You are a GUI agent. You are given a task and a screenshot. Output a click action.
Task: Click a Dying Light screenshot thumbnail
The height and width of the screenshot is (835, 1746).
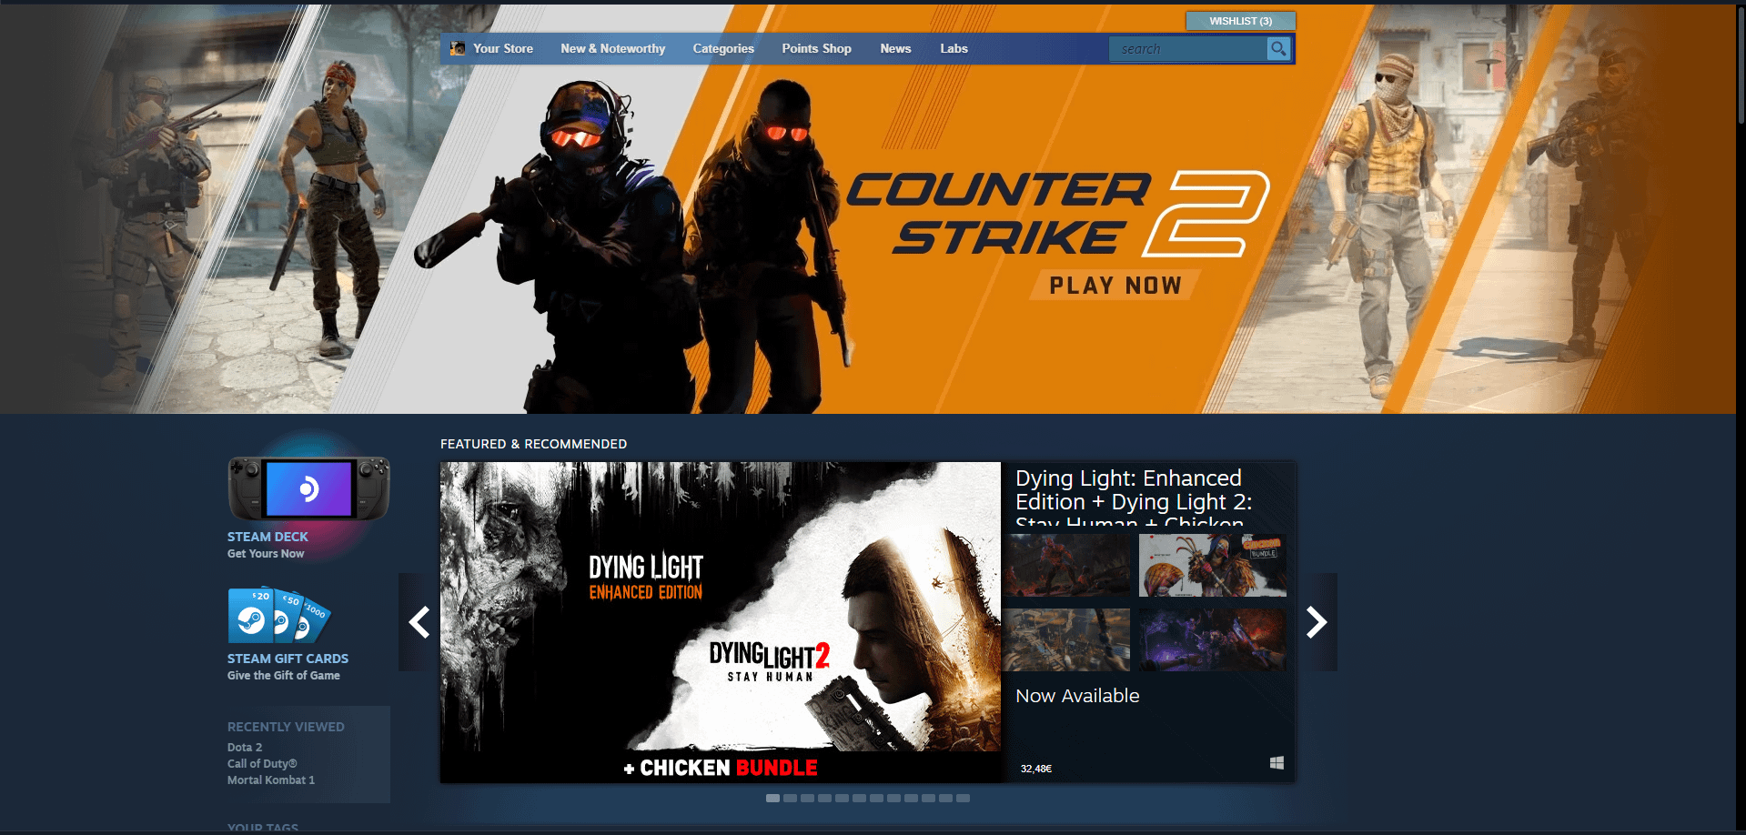pos(1067,565)
